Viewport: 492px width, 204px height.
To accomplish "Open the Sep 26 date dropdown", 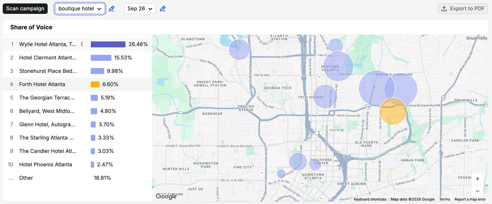I will (x=140, y=8).
